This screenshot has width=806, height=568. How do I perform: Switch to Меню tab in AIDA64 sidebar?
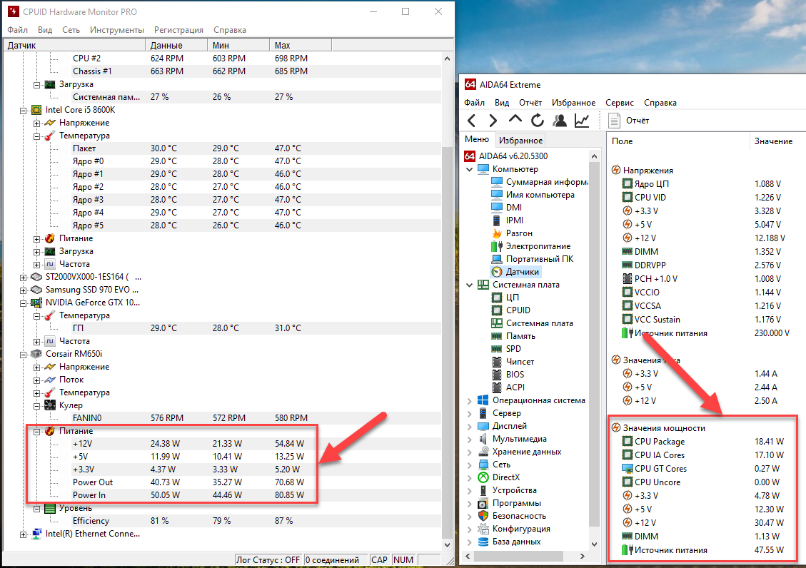(477, 139)
